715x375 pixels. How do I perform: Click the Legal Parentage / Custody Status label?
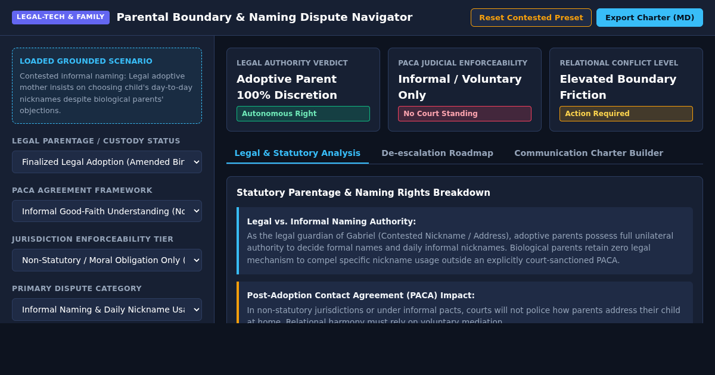[96, 141]
